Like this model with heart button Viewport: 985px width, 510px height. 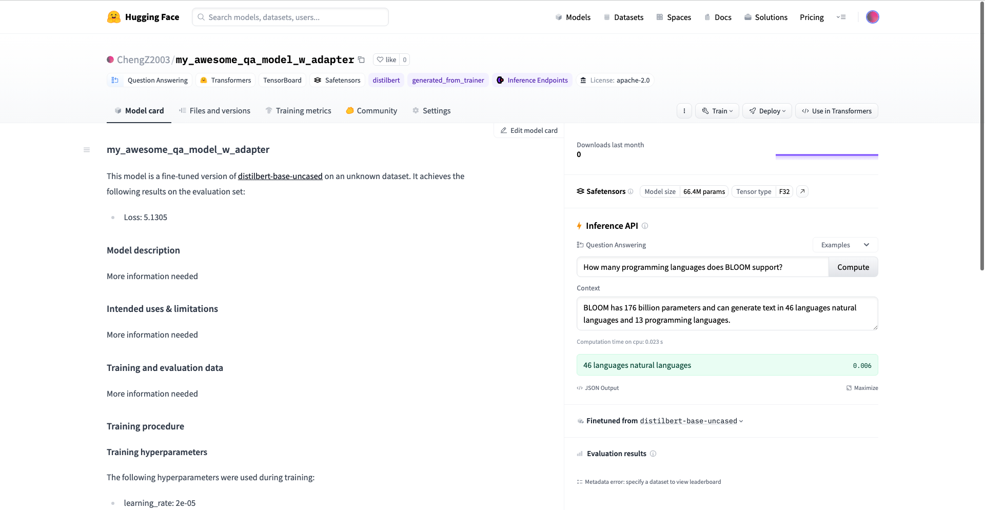(386, 60)
